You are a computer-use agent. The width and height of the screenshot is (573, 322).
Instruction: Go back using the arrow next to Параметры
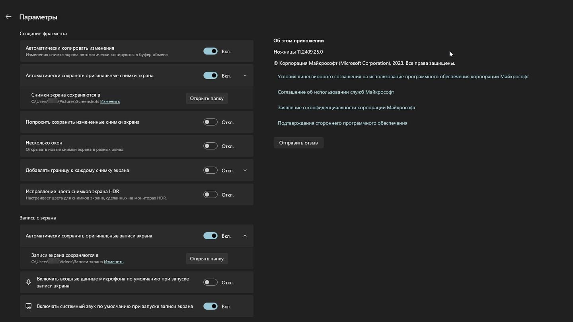coord(8,17)
